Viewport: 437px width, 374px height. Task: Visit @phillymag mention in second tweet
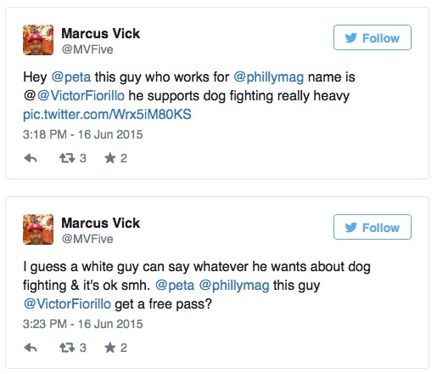click(x=234, y=286)
